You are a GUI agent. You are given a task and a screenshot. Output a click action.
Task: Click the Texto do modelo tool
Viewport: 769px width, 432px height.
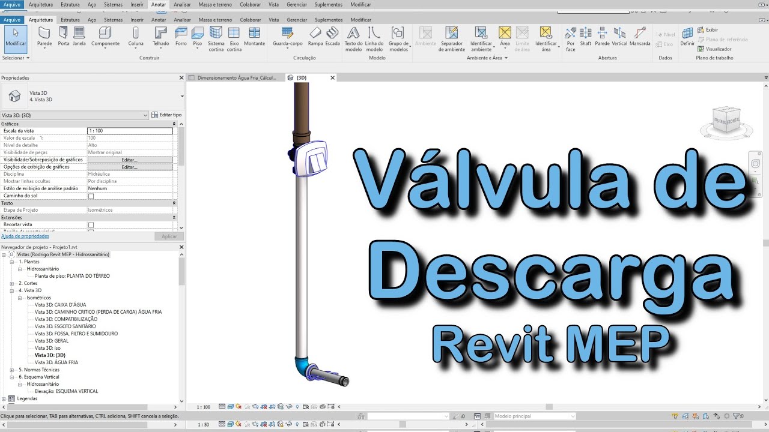click(x=354, y=39)
